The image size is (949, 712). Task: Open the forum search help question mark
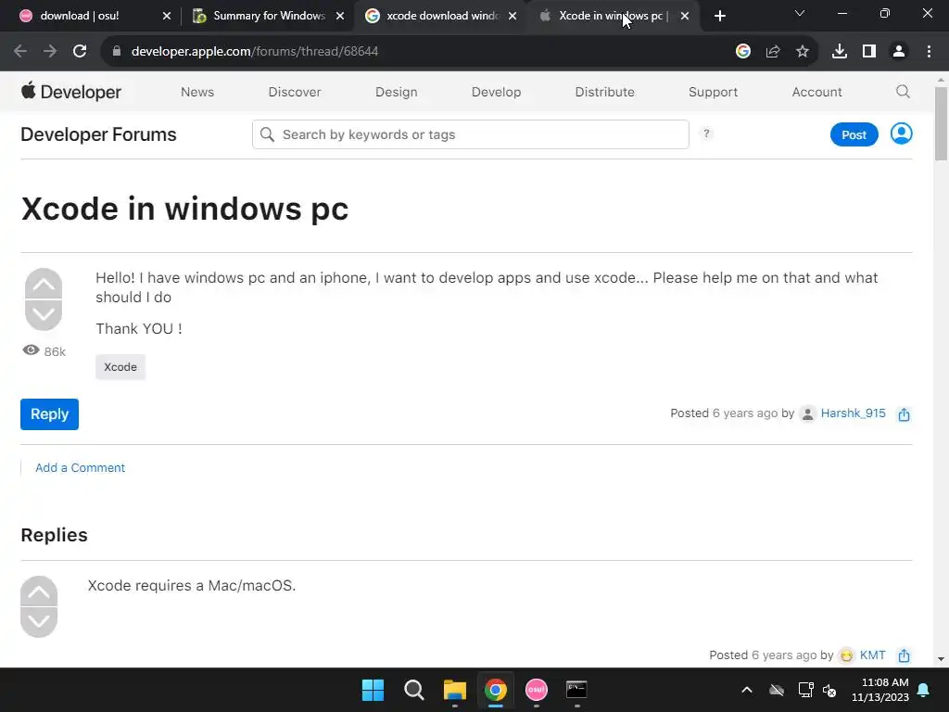coord(705,133)
